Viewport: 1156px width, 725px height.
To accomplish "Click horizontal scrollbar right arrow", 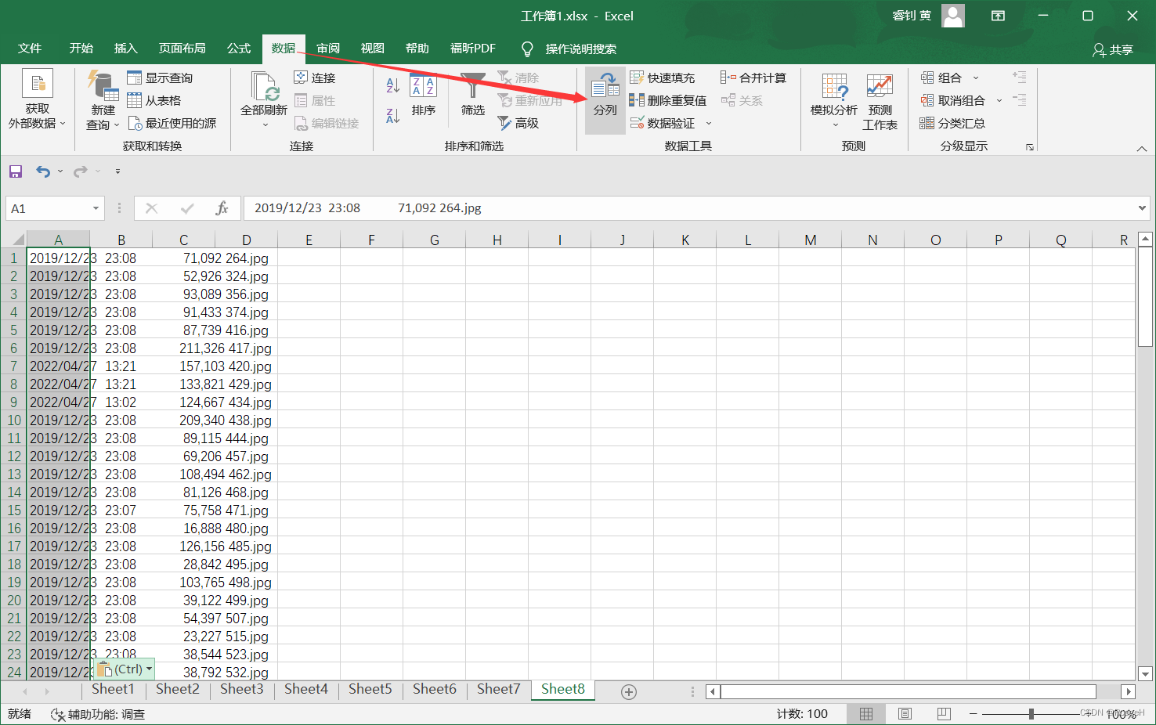I will (x=1128, y=691).
